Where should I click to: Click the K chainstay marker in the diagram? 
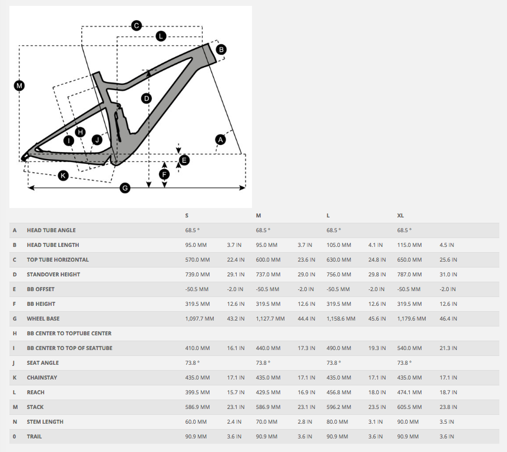click(63, 175)
